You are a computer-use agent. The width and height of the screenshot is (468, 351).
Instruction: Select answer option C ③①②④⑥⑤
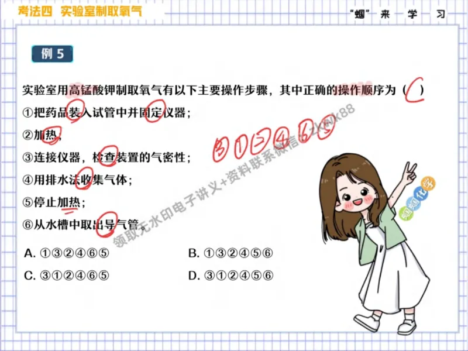(67, 275)
